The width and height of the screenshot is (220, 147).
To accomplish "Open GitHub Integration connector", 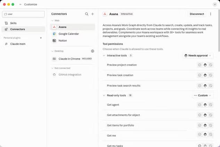I will [73, 75].
